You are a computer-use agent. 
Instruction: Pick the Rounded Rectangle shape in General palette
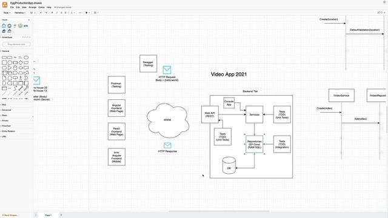coord(10,58)
